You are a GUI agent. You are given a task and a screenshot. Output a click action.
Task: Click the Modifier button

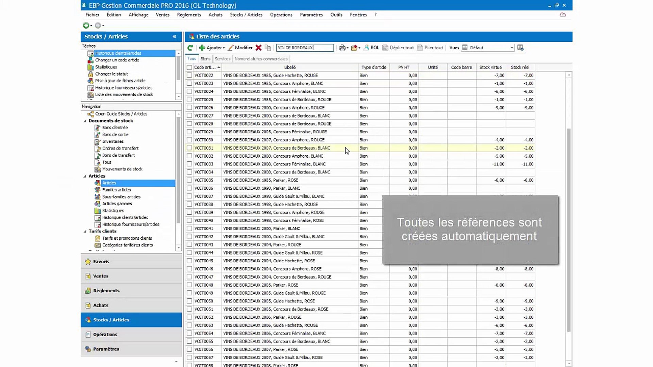pos(240,48)
